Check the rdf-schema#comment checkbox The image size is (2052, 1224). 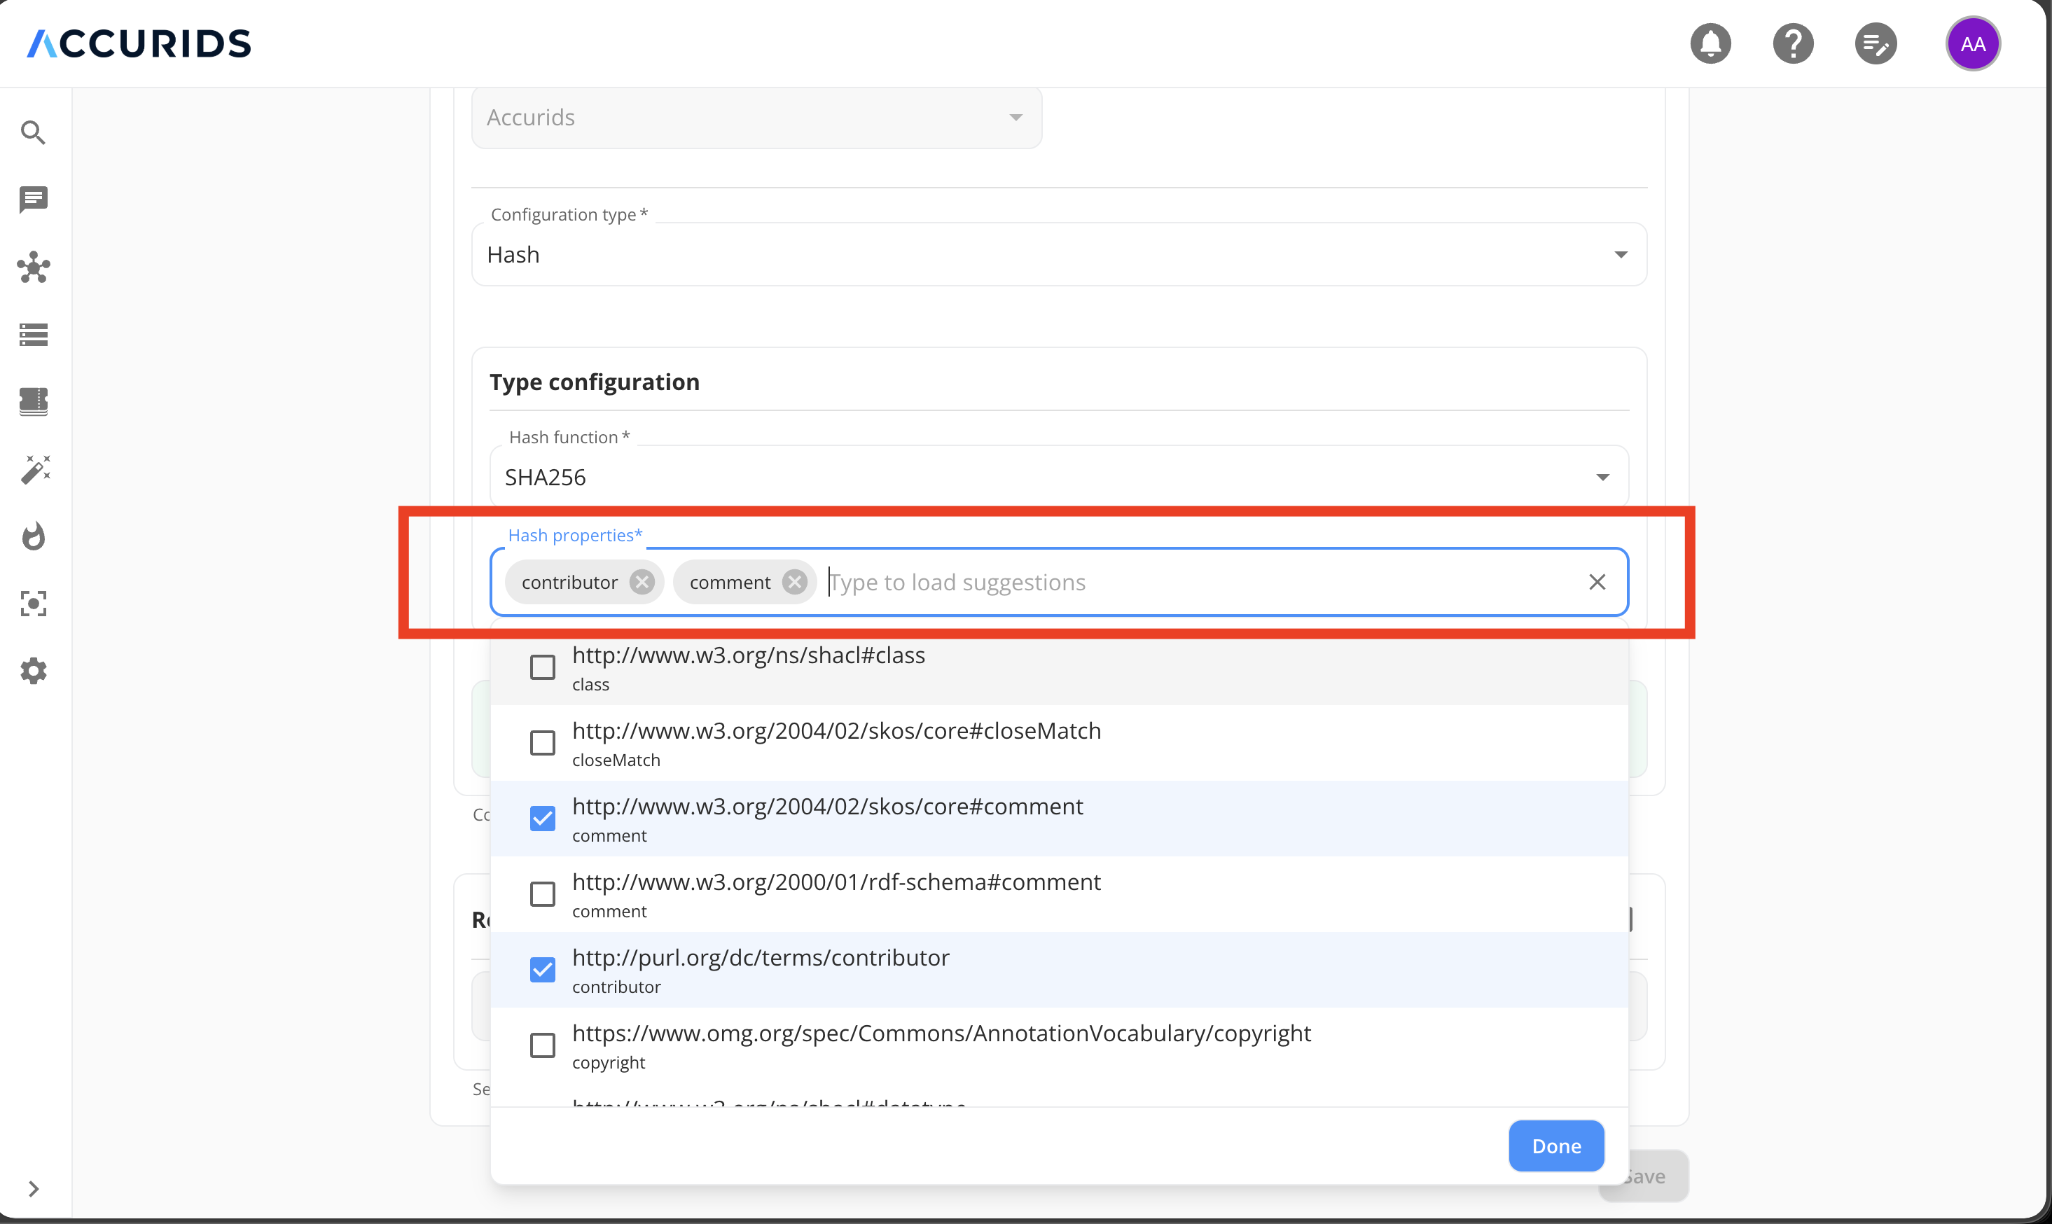[542, 893]
